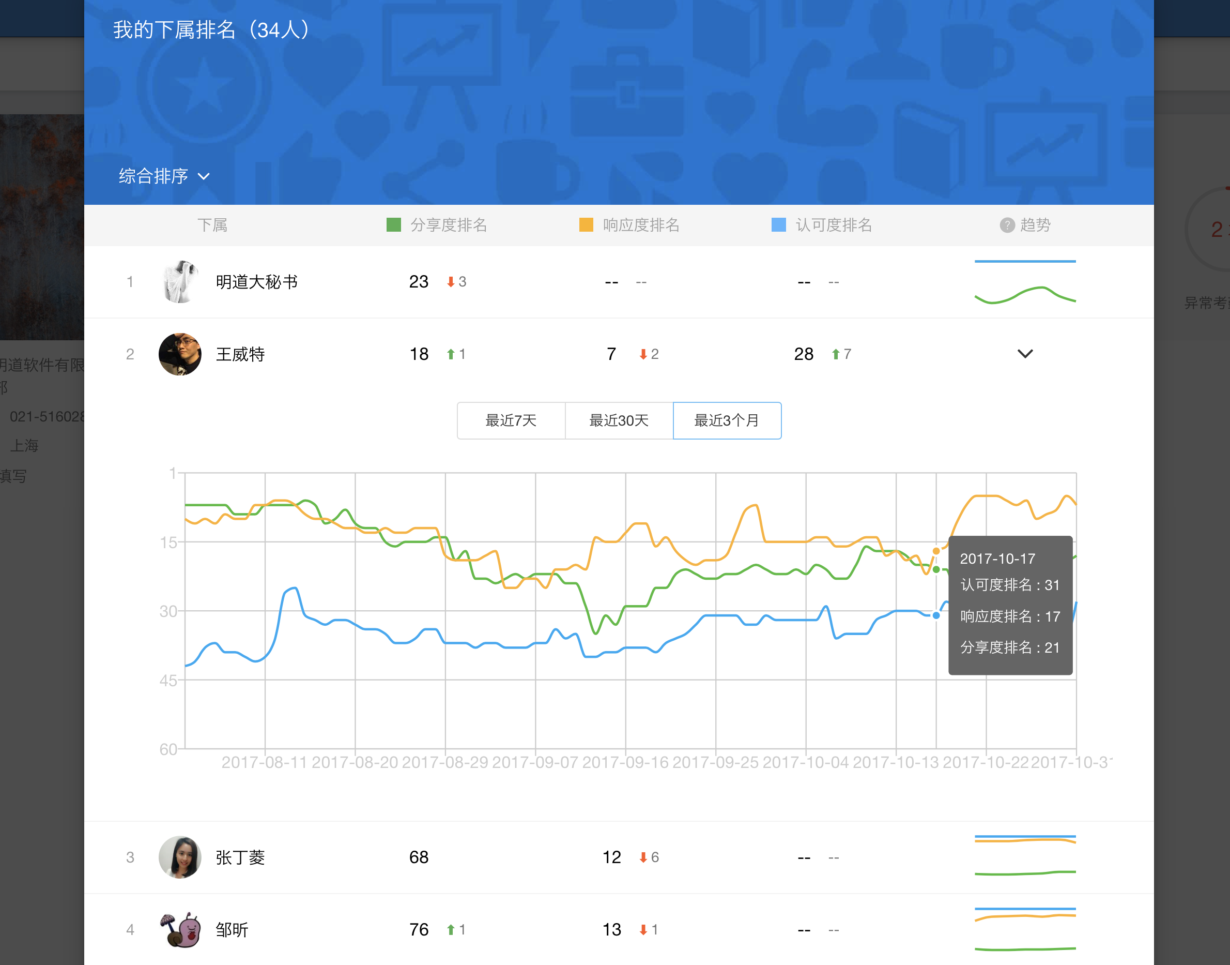Open the 综合排序 sort dropdown
This screenshot has width=1230, height=965.
click(x=164, y=176)
